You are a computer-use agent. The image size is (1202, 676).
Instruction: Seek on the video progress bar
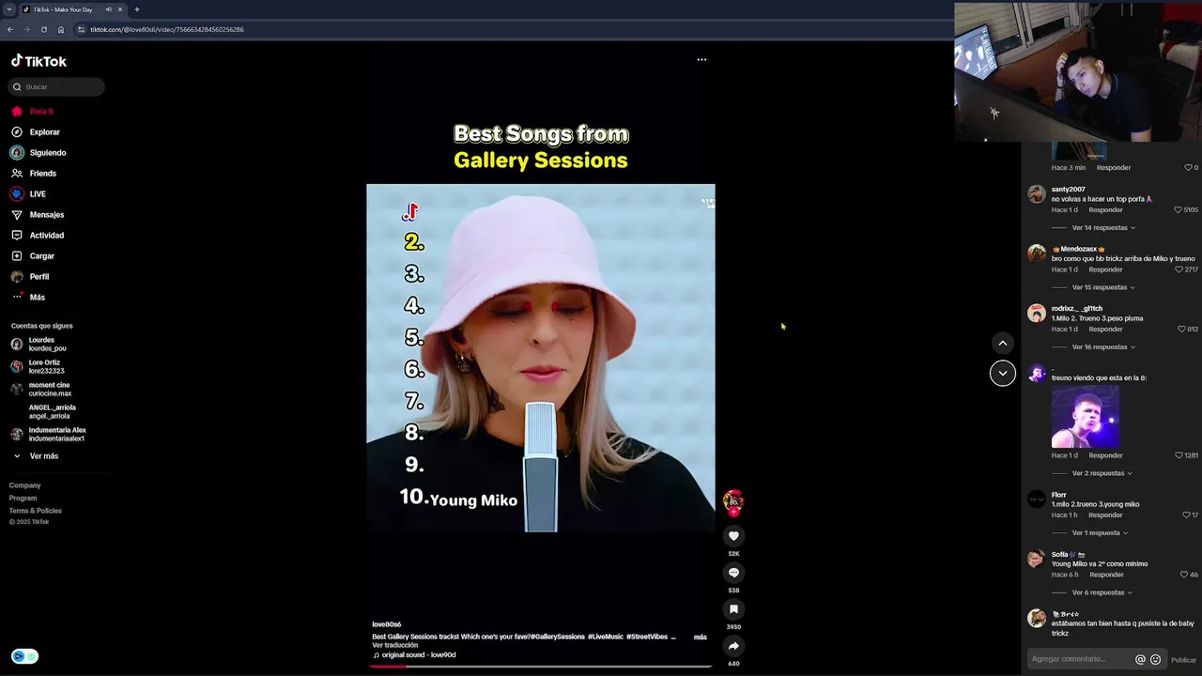pyautogui.click(x=540, y=667)
